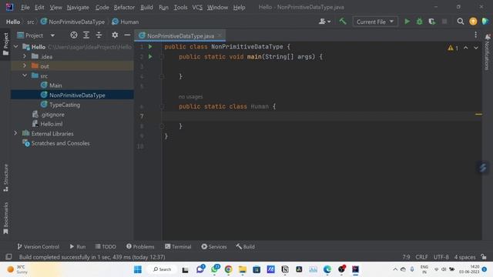Open the Run tool window

pyautogui.click(x=77, y=246)
